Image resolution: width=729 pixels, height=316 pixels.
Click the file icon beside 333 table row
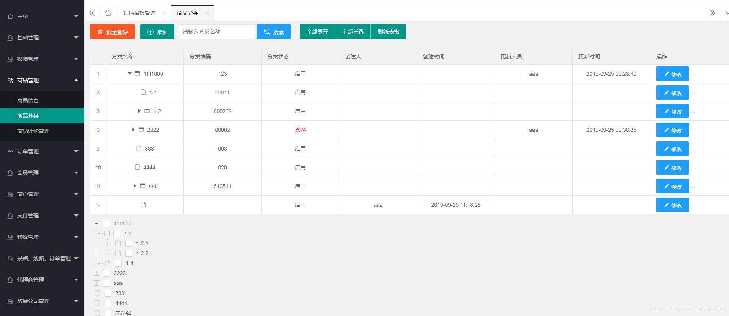[x=139, y=148]
